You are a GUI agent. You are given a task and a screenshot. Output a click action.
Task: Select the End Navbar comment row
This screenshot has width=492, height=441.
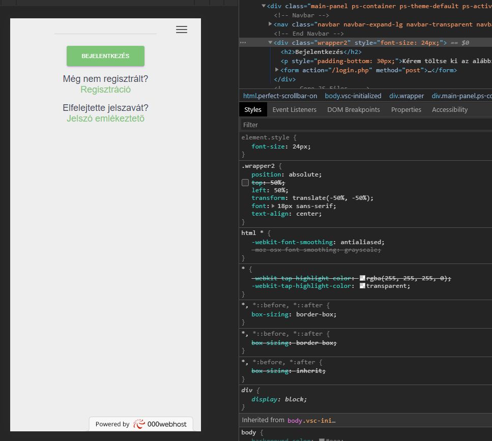tap(309, 33)
